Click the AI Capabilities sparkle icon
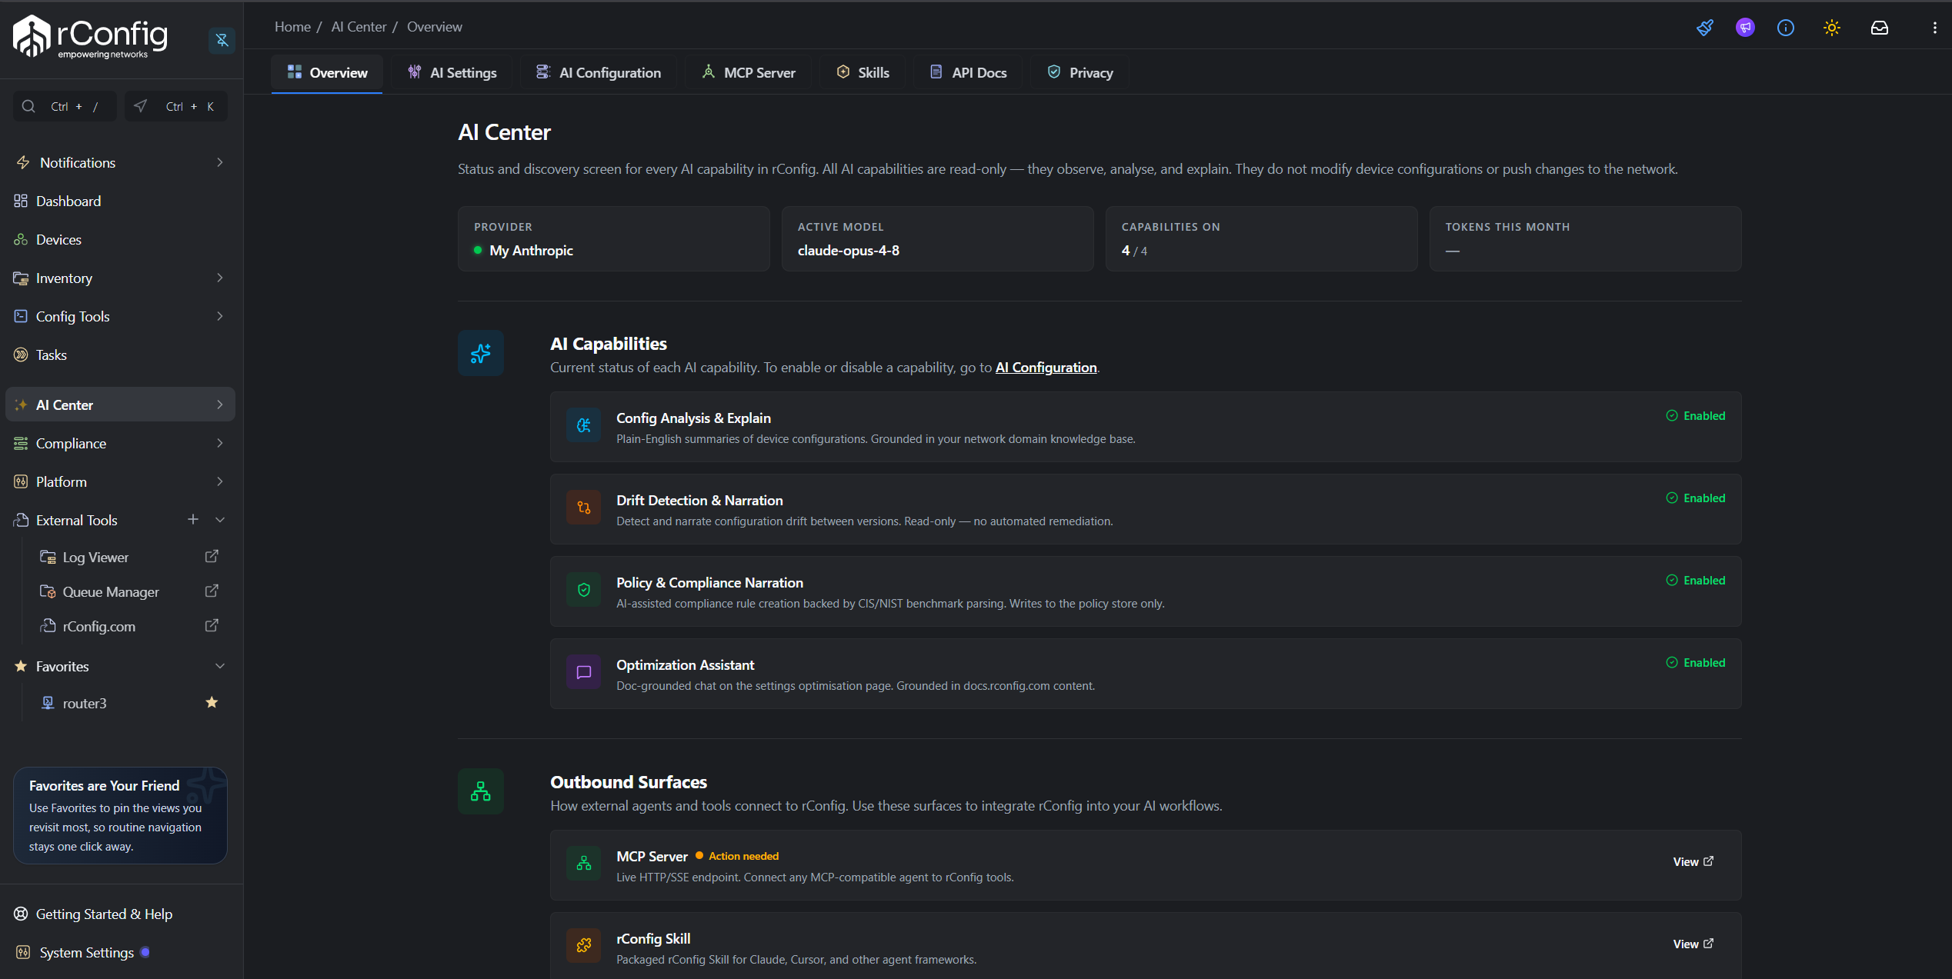Screen dimensions: 1952x979 click(x=481, y=353)
